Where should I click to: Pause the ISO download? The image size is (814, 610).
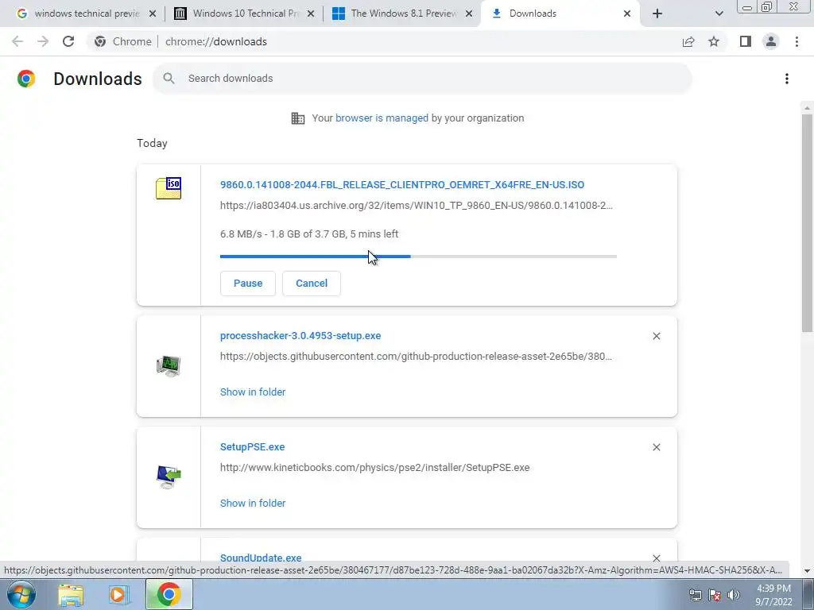point(248,284)
